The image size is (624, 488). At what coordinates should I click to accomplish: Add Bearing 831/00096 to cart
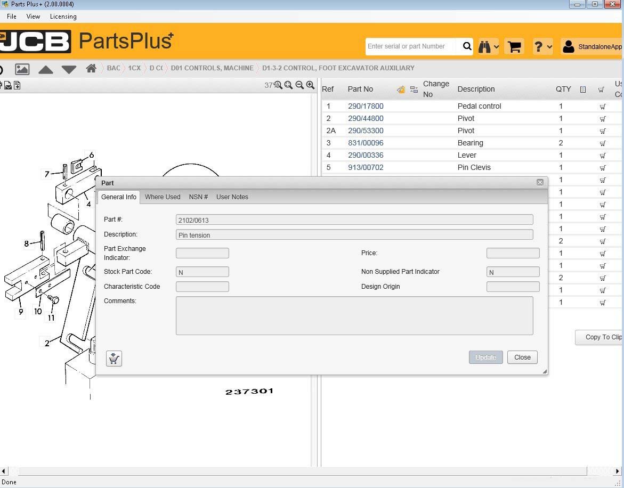(603, 143)
